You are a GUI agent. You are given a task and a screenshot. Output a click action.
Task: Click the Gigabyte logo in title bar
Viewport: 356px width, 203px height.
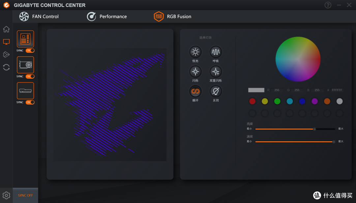(7, 5)
